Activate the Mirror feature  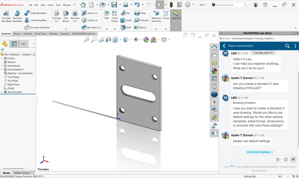click(x=140, y=27)
